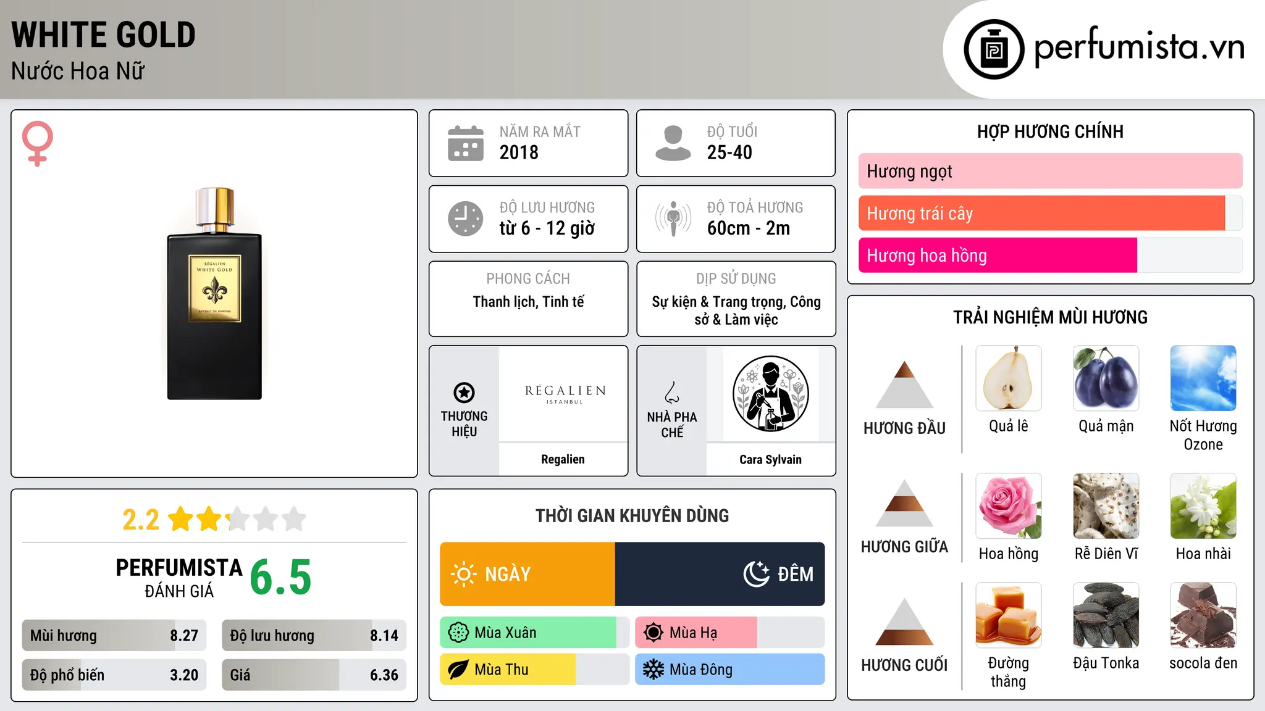
Task: Click the Thời gian khuyên dùng heading
Action: [632, 515]
